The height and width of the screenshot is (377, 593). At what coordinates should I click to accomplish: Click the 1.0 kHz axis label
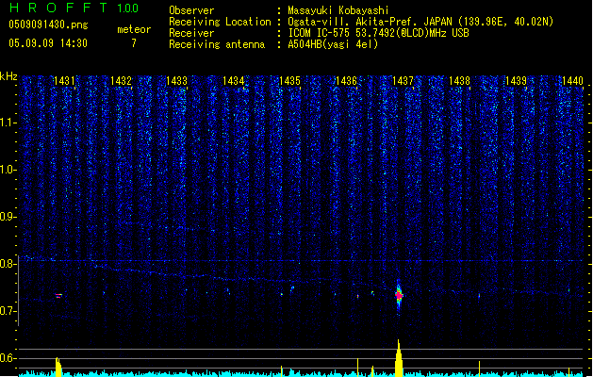[8, 170]
